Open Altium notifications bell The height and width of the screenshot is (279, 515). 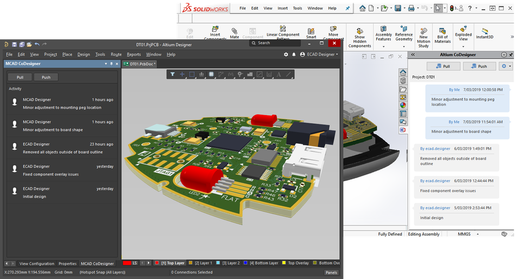(294, 55)
